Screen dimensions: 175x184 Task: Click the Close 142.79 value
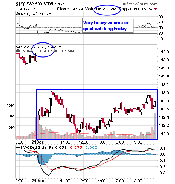70,9
